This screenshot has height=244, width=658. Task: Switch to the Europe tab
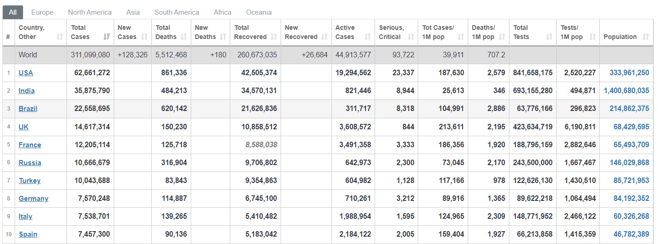(42, 12)
